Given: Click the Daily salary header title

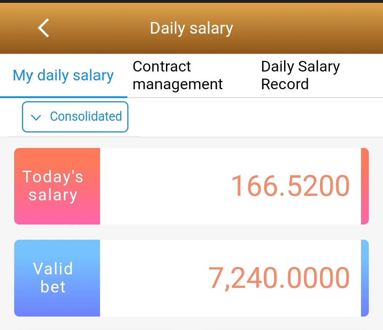Looking at the screenshot, I should [x=191, y=28].
